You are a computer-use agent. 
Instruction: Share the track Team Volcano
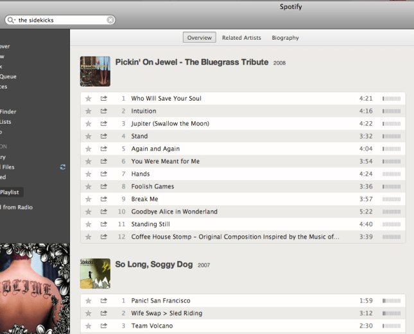[x=104, y=326]
